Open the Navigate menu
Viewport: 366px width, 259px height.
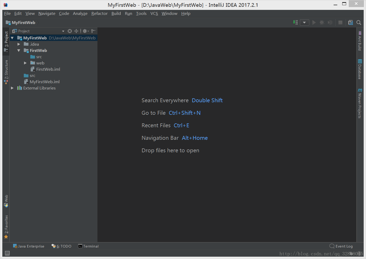pyautogui.click(x=47, y=13)
